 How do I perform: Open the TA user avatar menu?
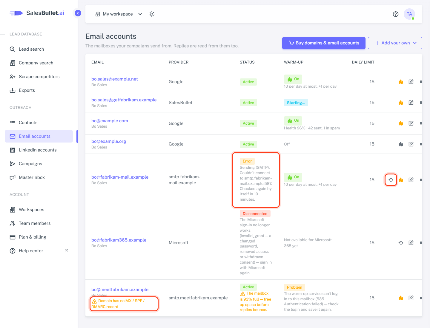point(409,14)
